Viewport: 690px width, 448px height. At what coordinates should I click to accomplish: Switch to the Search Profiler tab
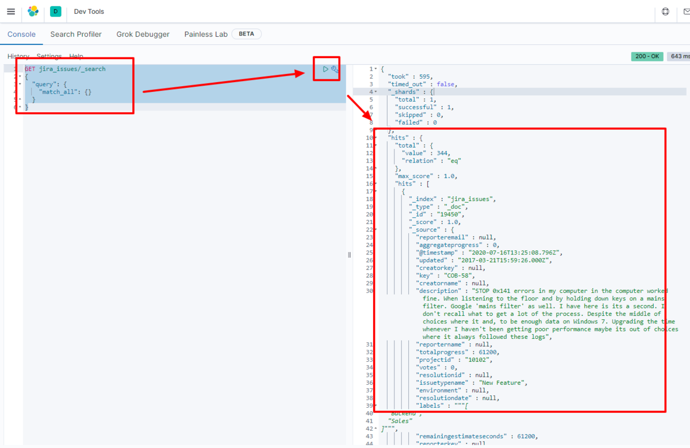pyautogui.click(x=76, y=34)
